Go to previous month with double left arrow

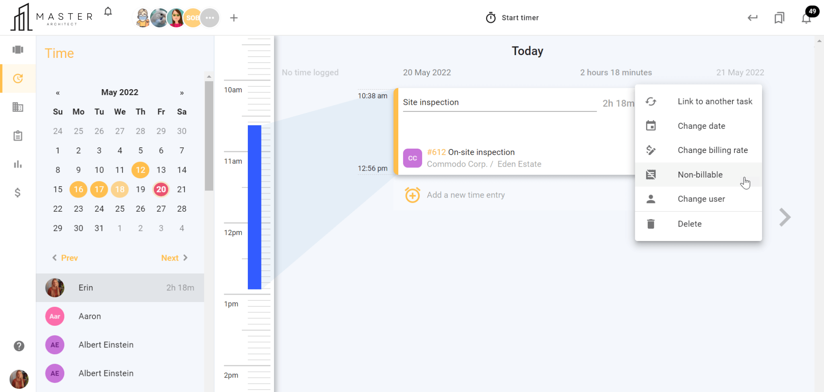tap(58, 93)
